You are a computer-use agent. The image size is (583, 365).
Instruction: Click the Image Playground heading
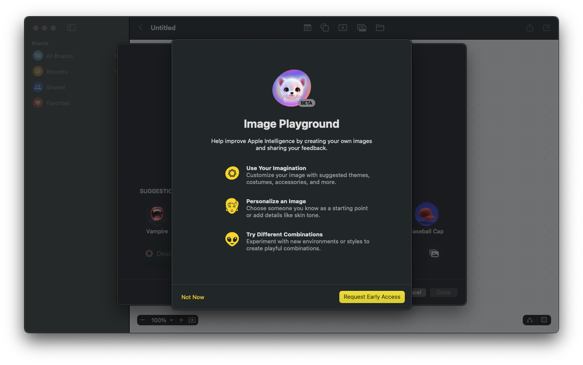tap(292, 124)
